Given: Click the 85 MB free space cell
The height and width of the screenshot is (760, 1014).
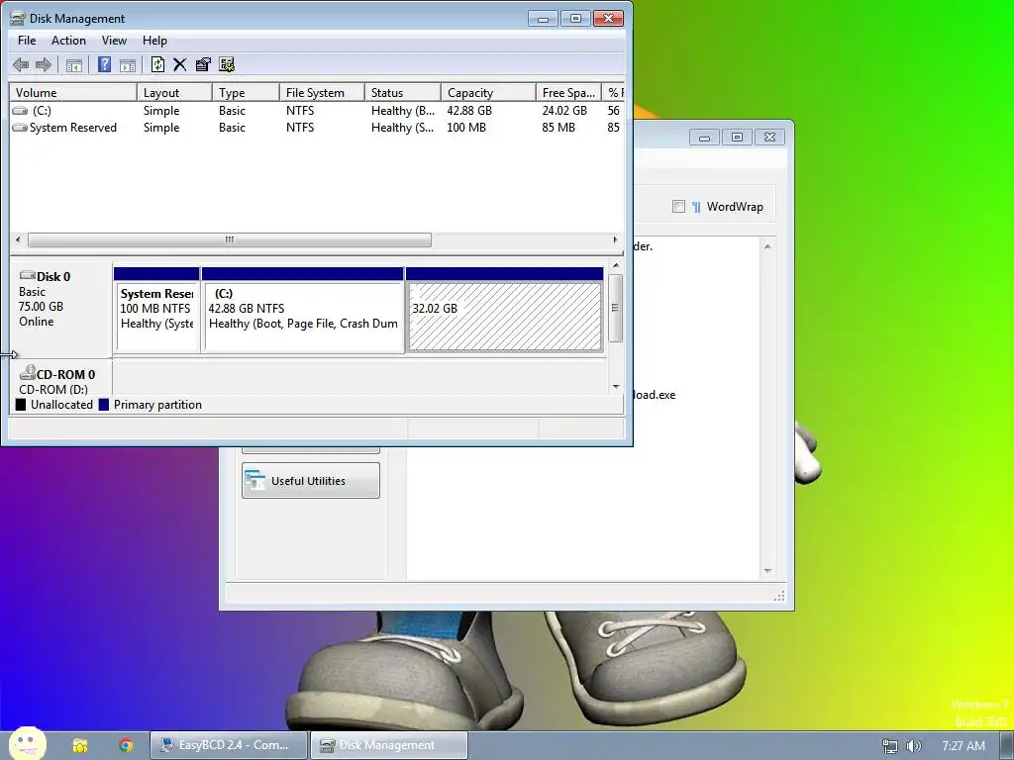Looking at the screenshot, I should pyautogui.click(x=558, y=128).
